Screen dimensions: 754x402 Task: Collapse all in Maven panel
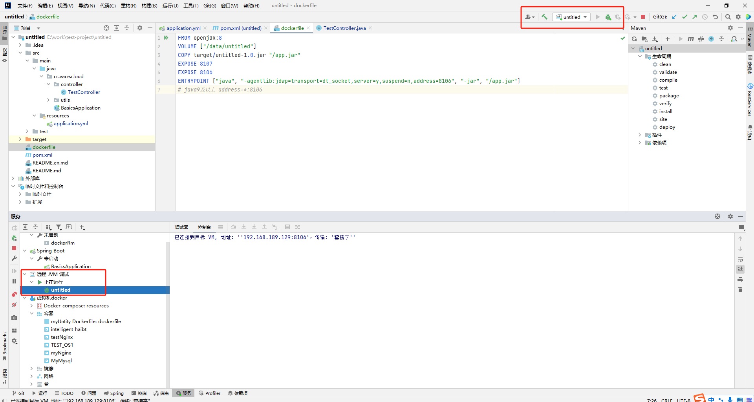[x=721, y=39]
